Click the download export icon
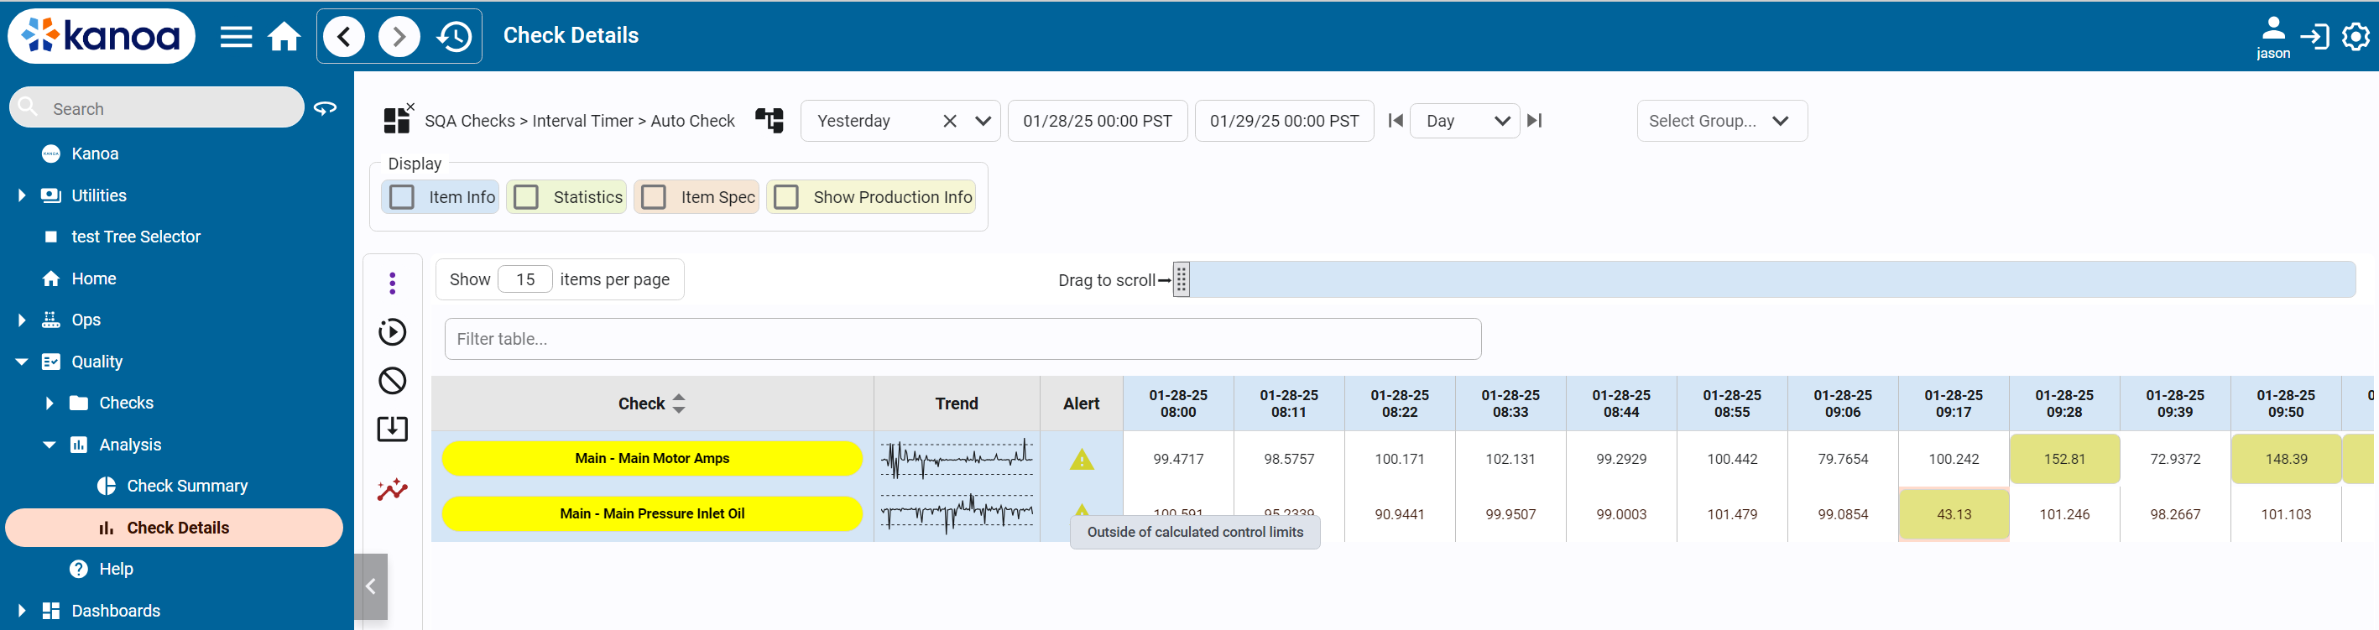The height and width of the screenshot is (630, 2379). [393, 429]
